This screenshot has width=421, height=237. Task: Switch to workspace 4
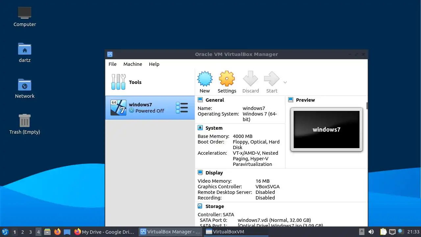tap(38, 232)
